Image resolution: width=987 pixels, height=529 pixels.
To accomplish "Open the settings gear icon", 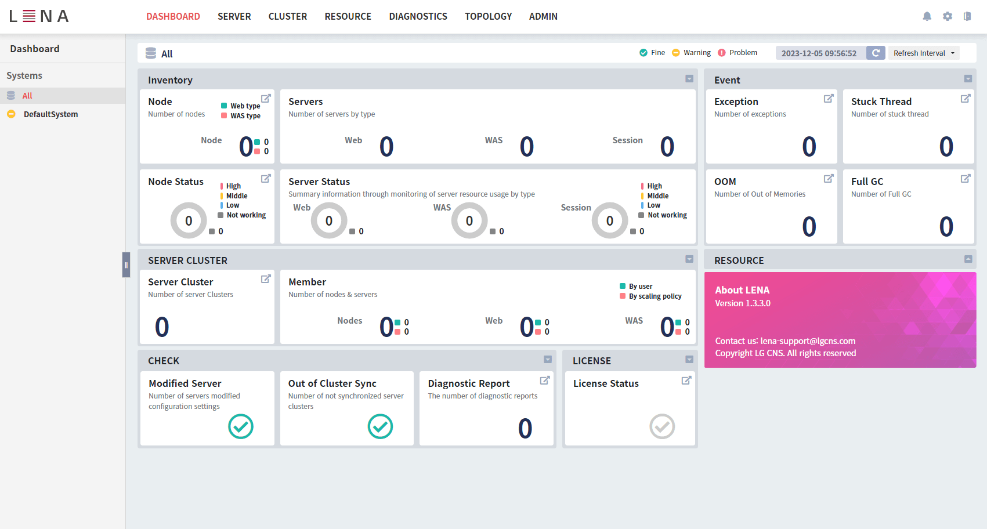I will coord(947,16).
